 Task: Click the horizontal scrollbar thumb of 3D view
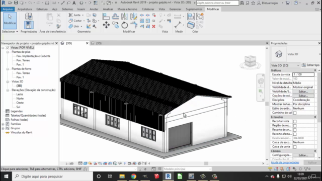(x=206, y=163)
